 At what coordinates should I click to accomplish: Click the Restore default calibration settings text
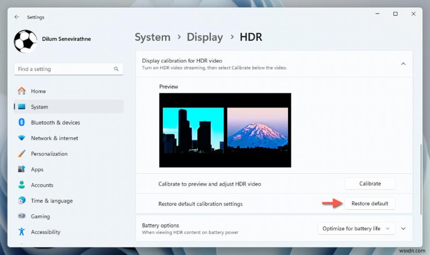click(200, 204)
